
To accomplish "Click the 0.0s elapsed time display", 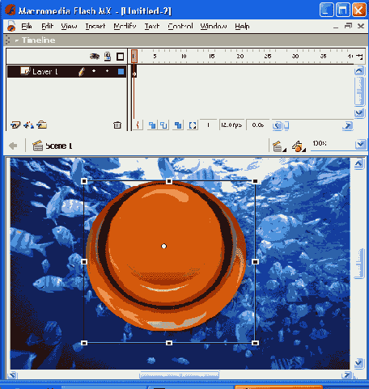I will point(257,125).
